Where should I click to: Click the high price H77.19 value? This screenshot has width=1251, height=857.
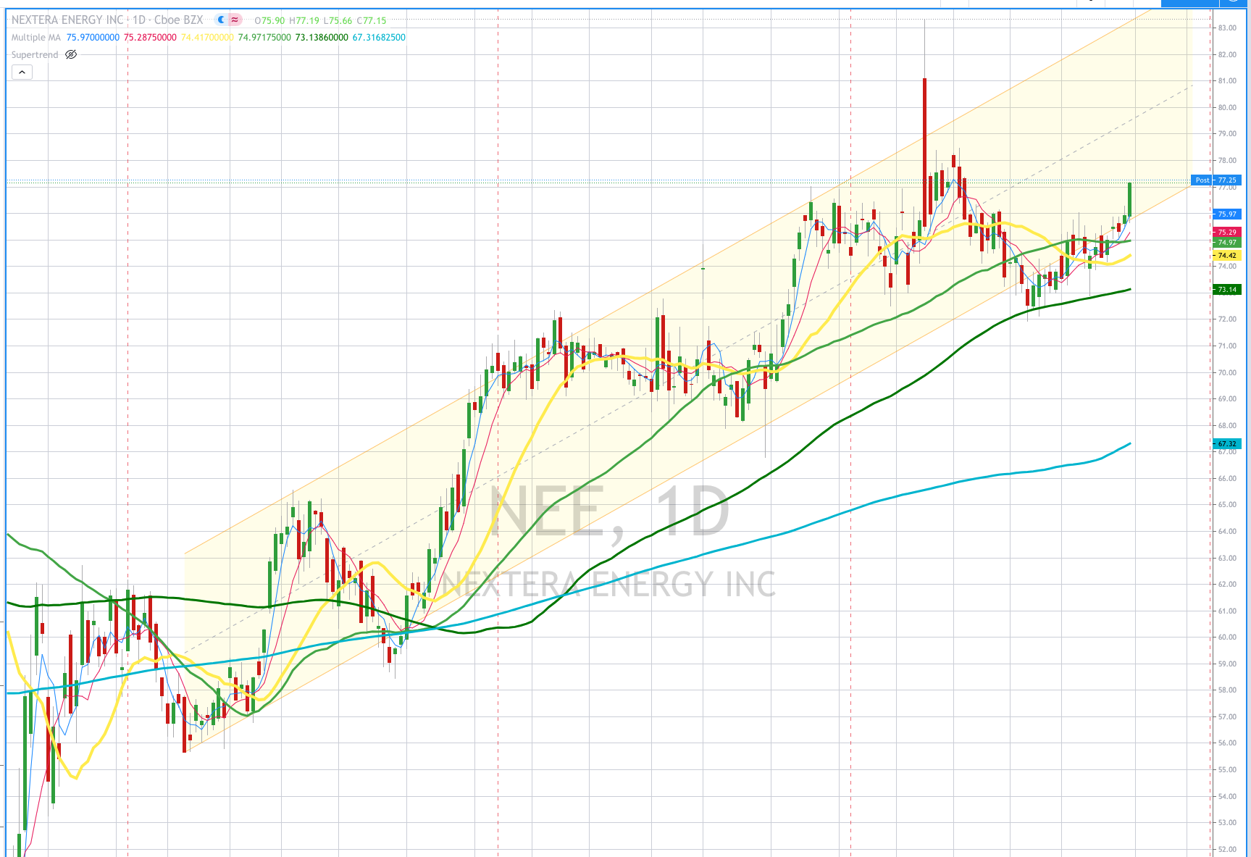pyautogui.click(x=304, y=21)
